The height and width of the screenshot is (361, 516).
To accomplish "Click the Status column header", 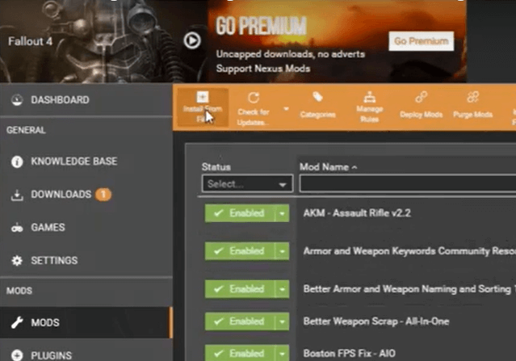I will [216, 167].
